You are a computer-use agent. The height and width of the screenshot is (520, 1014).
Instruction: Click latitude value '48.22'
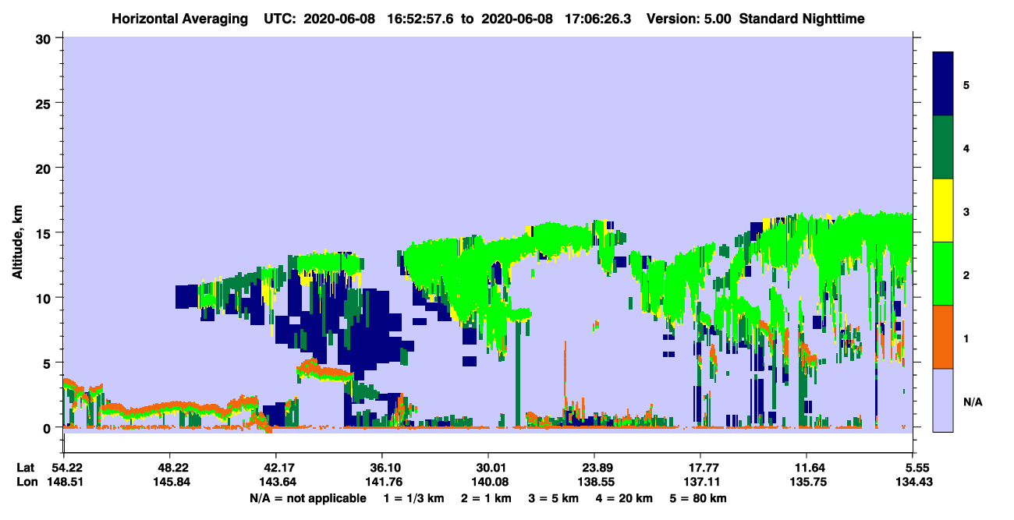[x=169, y=468]
